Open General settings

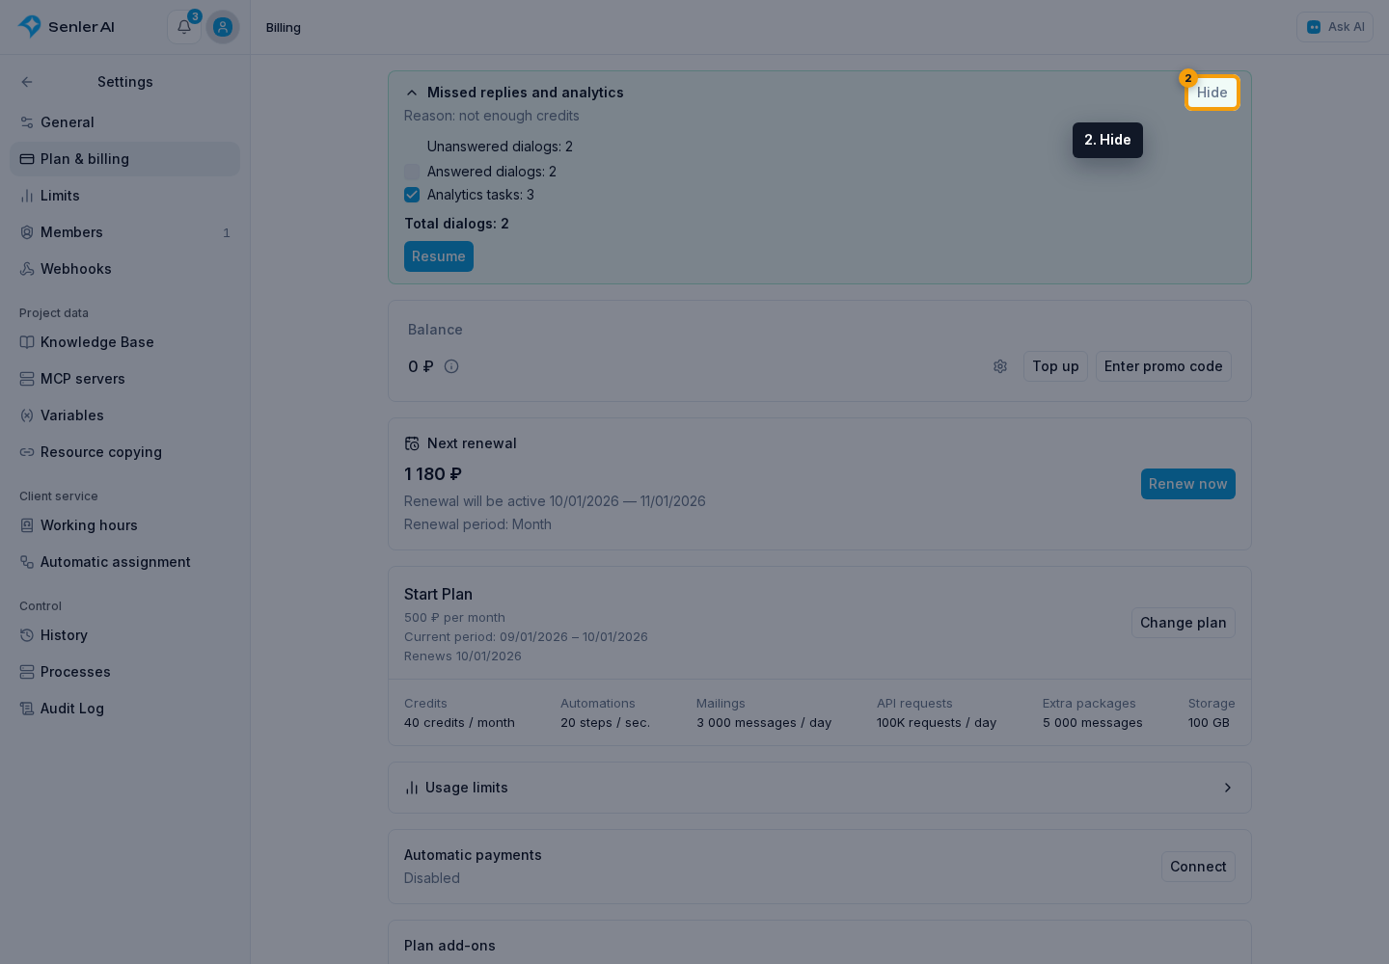click(124, 122)
